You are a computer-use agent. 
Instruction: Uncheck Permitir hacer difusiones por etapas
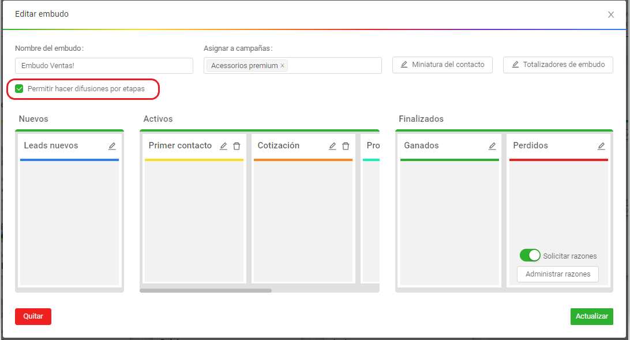(x=19, y=89)
